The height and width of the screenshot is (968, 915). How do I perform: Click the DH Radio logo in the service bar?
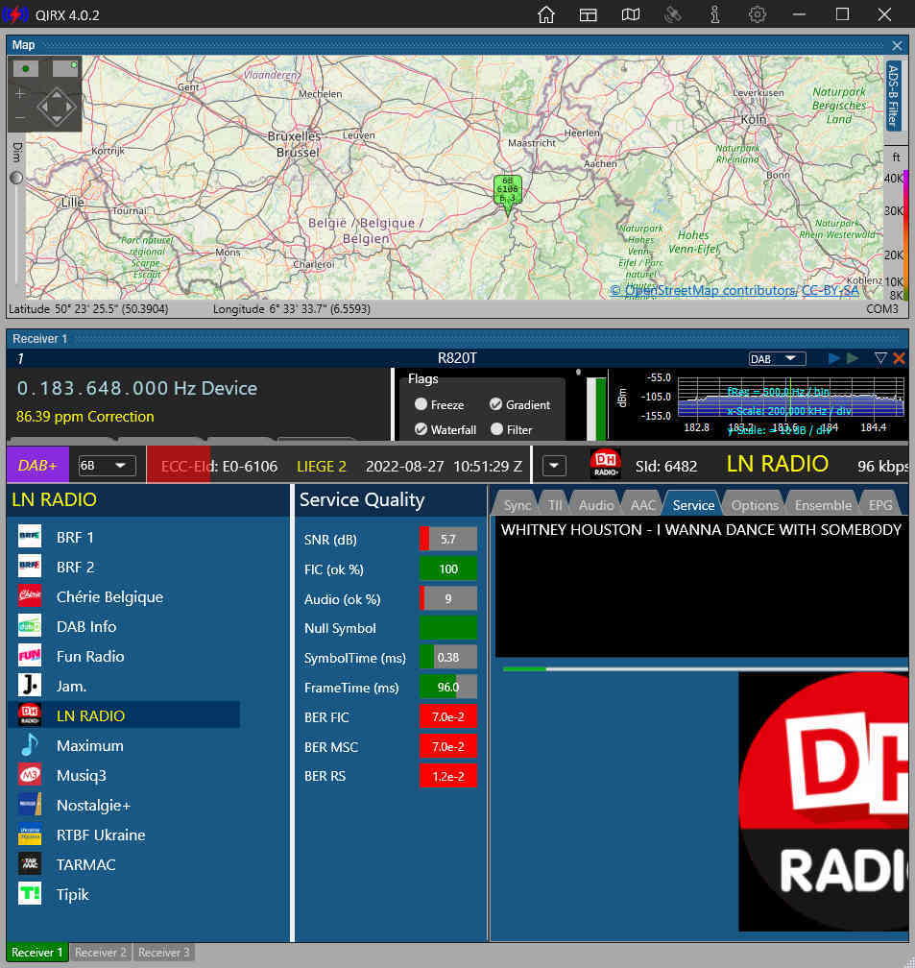[605, 464]
